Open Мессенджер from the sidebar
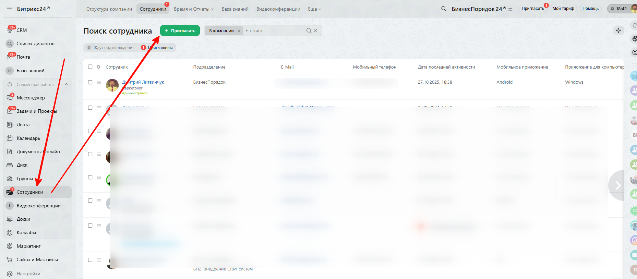The image size is (637, 279). [30, 98]
